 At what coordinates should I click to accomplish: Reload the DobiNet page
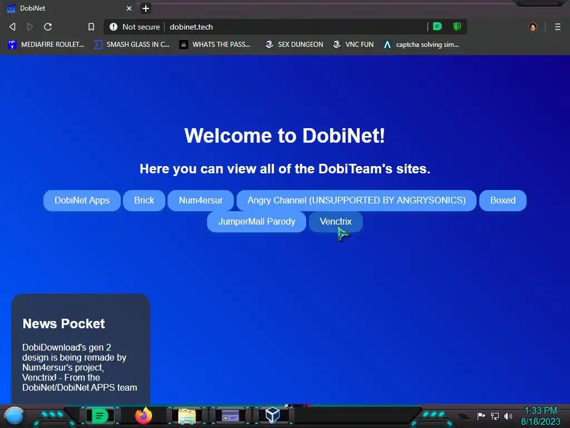click(48, 27)
